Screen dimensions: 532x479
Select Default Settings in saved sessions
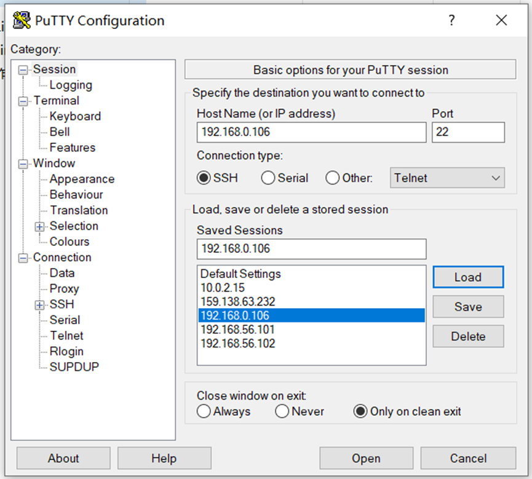click(311, 274)
